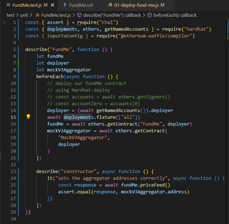The width and height of the screenshot is (229, 224).
Task: Open the 'unit' breadcrumb folder
Action: 24,15
